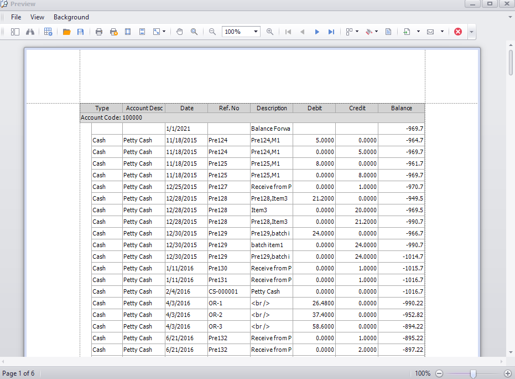Open Search with the binoculars icon
The height and width of the screenshot is (379, 515).
pyautogui.click(x=30, y=32)
